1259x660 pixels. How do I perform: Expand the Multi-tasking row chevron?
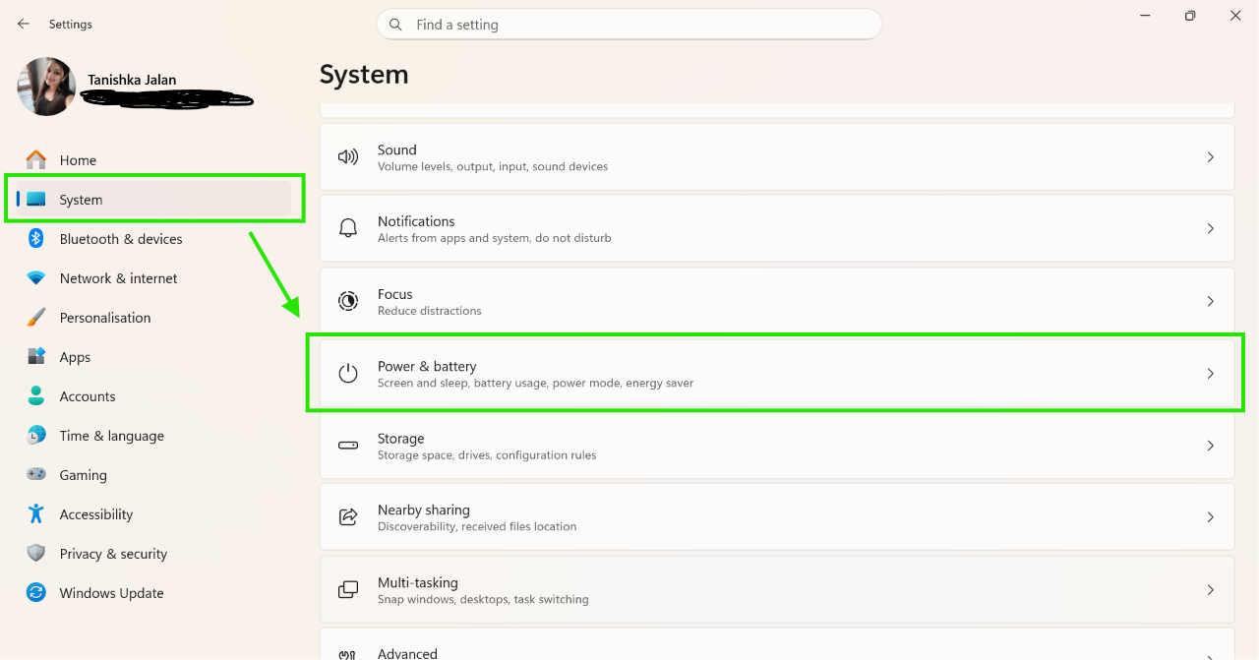click(1211, 590)
